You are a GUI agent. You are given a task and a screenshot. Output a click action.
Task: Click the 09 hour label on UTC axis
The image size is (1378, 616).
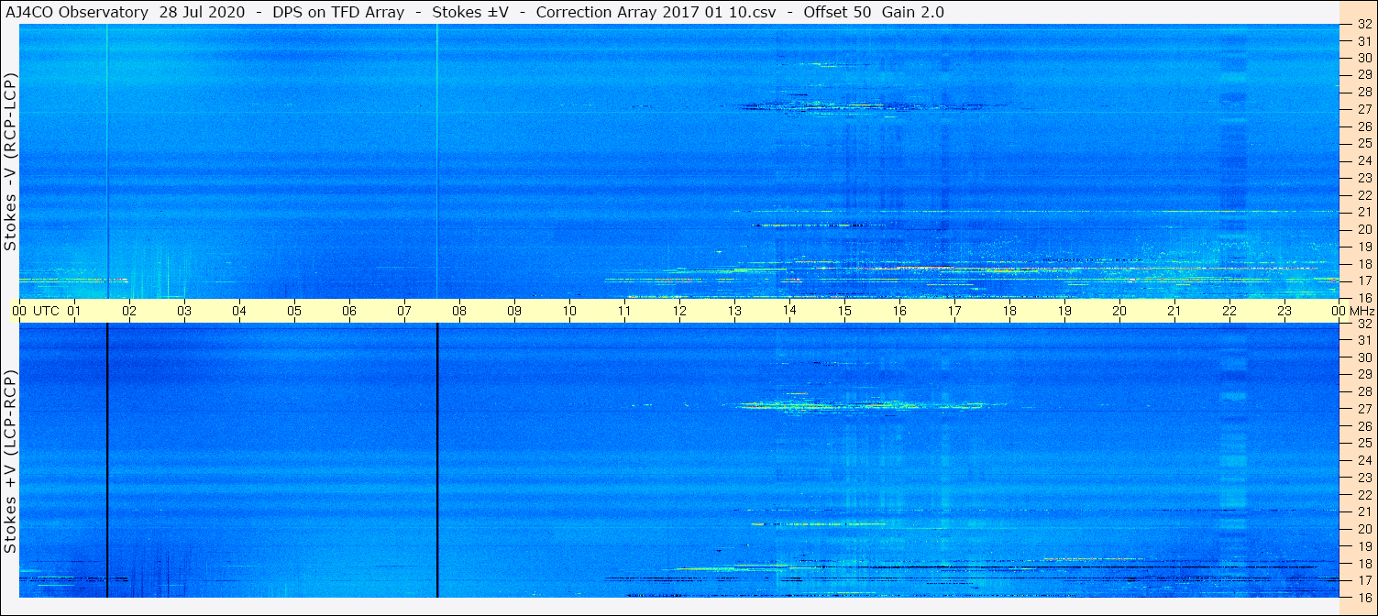point(514,312)
